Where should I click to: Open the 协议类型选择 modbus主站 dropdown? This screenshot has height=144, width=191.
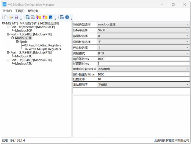click(143, 24)
